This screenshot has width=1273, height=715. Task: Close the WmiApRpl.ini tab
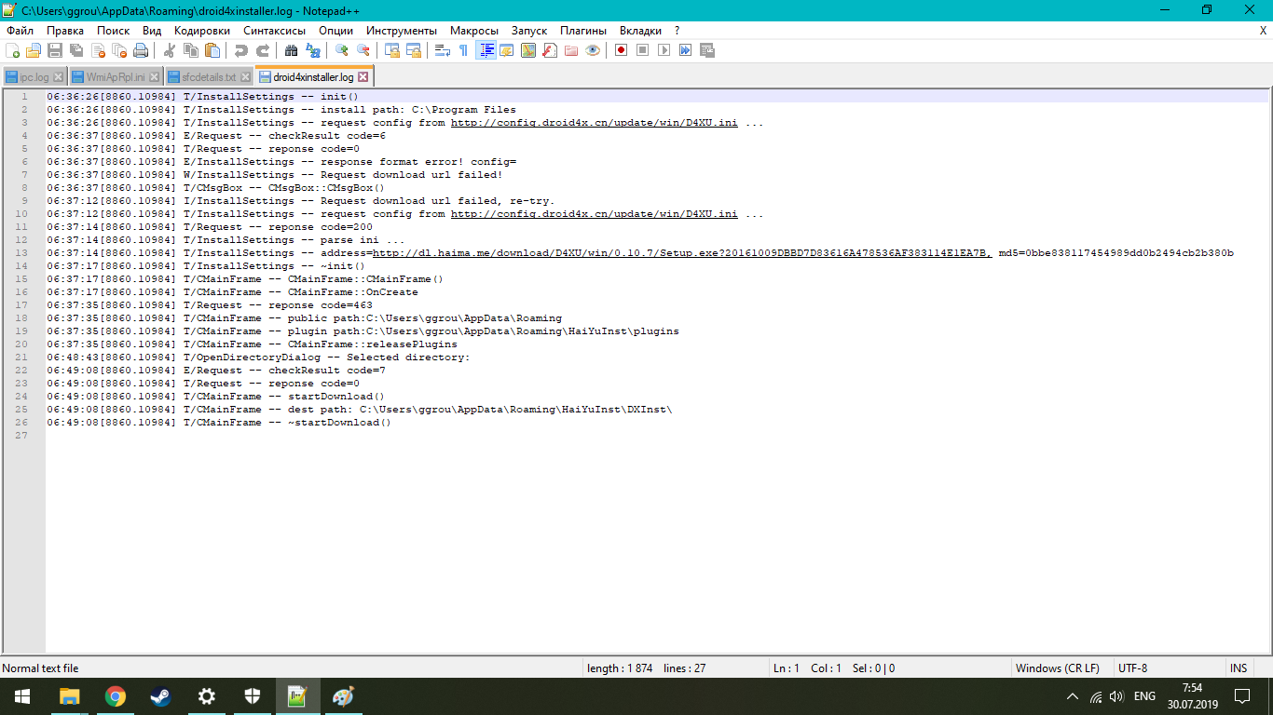pos(154,77)
